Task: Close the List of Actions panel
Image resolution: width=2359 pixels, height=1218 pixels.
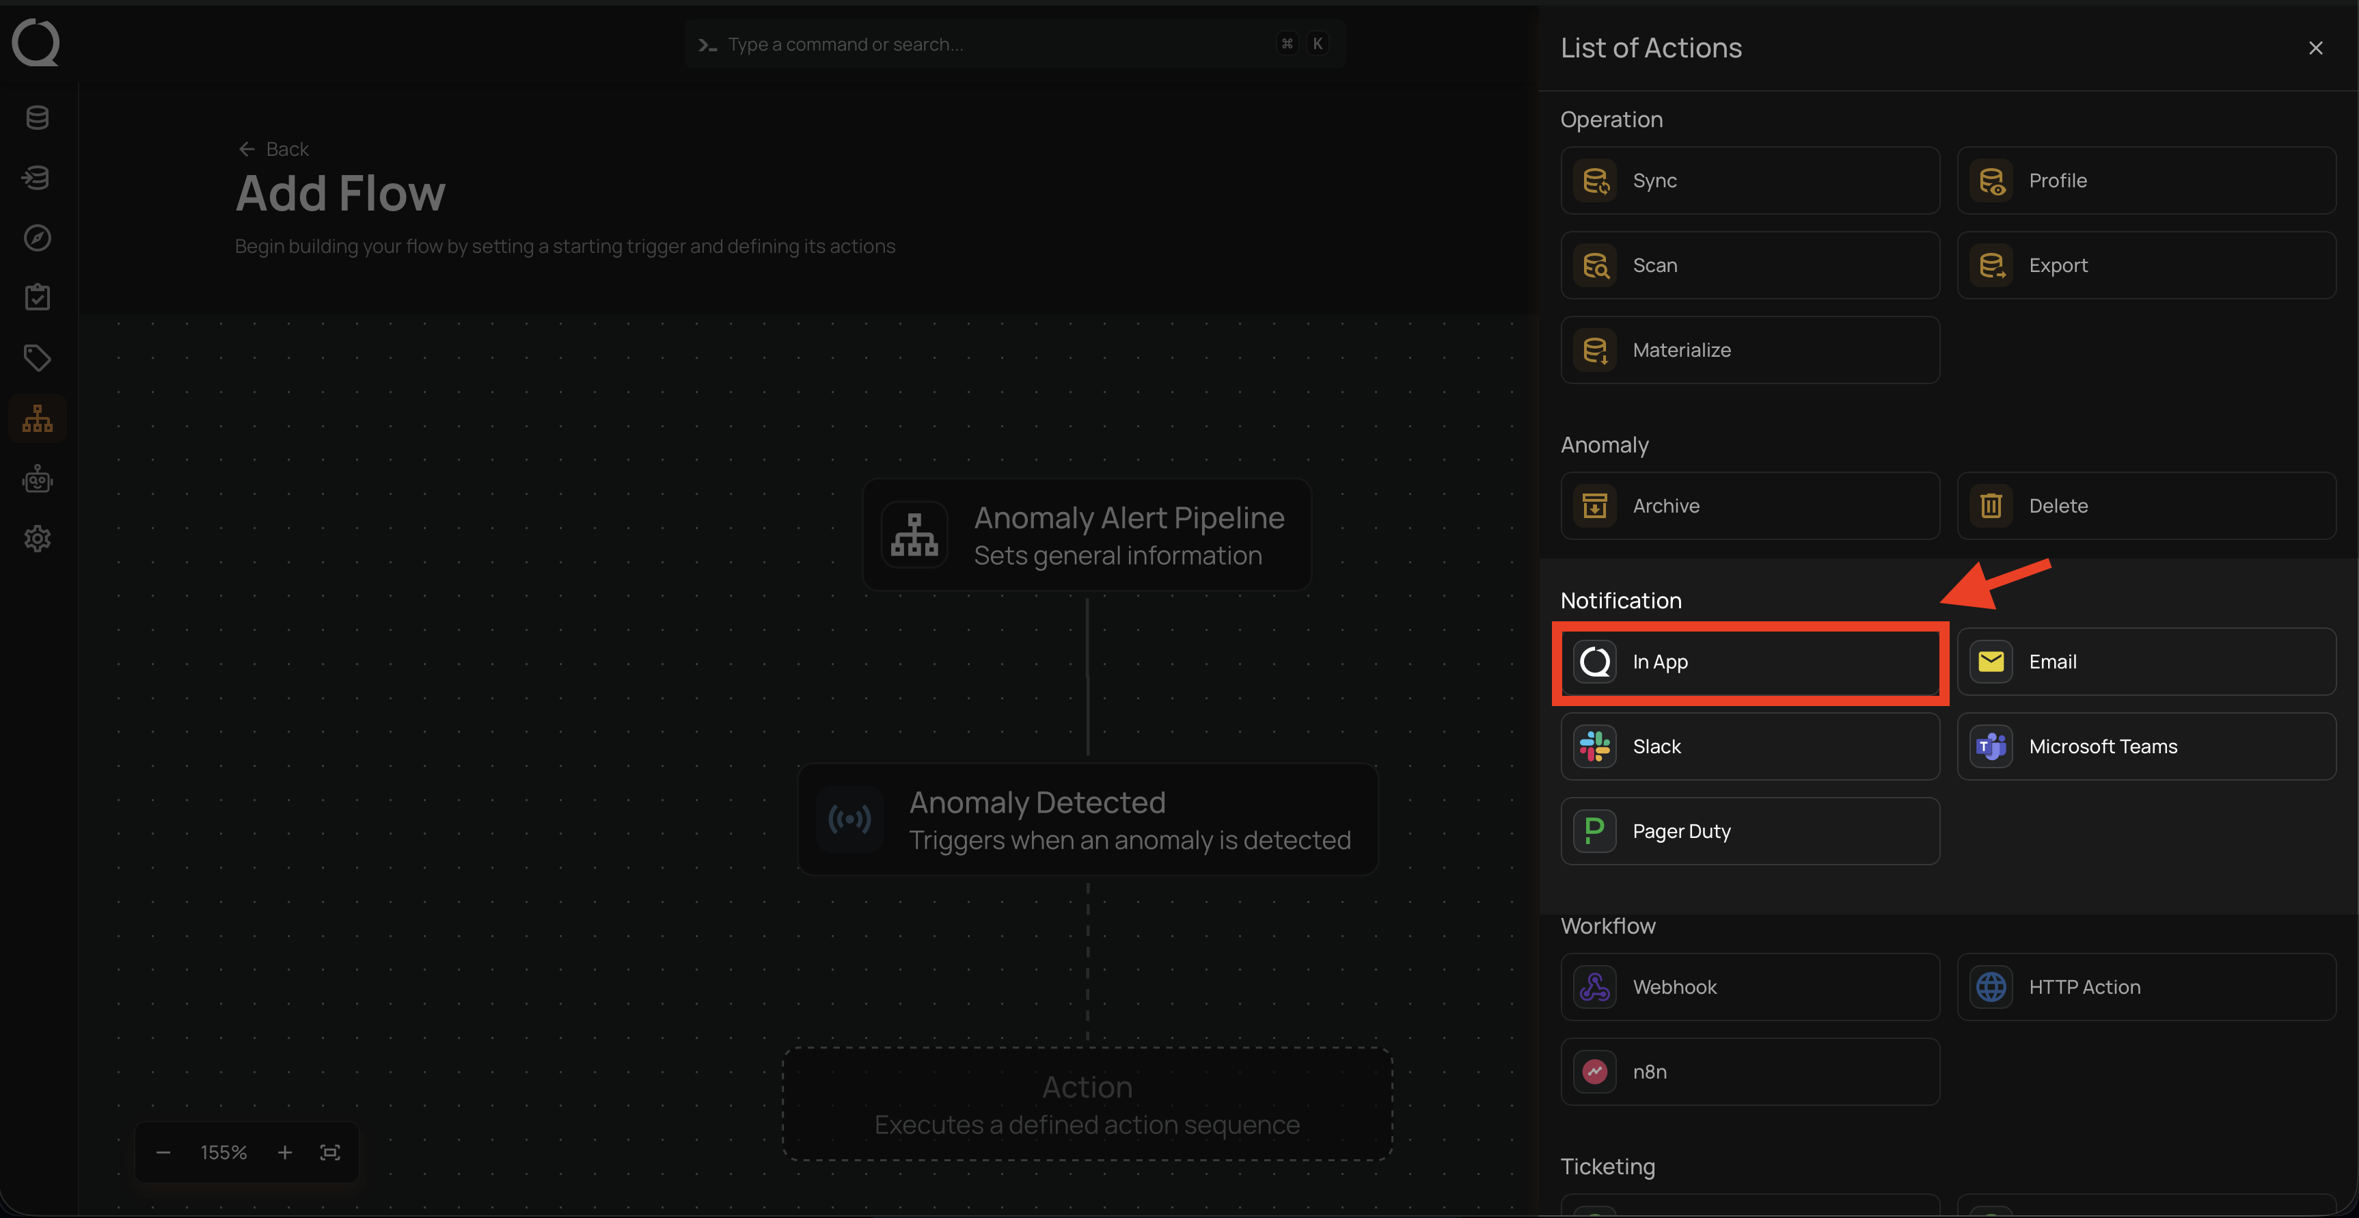Action: (x=2315, y=49)
